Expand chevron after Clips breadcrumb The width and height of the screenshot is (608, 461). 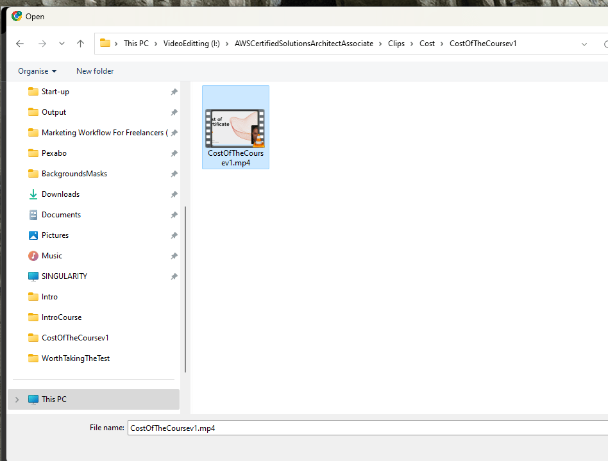click(x=412, y=44)
